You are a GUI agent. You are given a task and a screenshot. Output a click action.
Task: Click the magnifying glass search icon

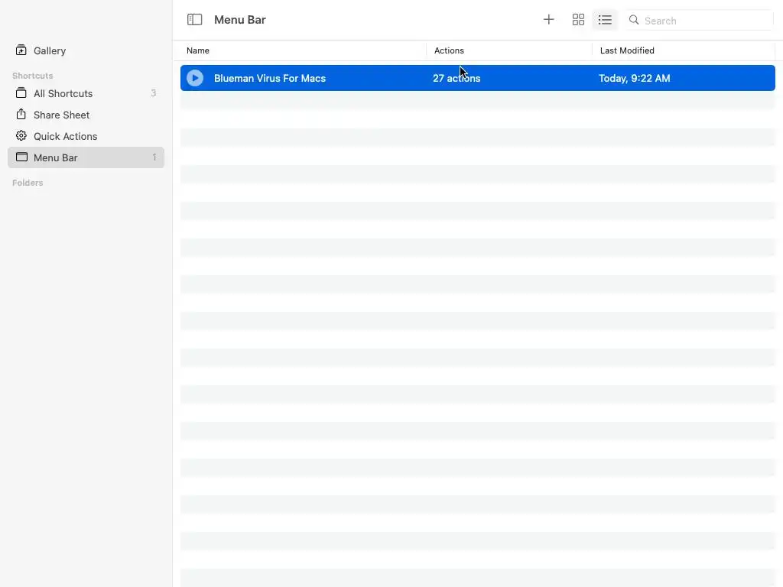(634, 20)
